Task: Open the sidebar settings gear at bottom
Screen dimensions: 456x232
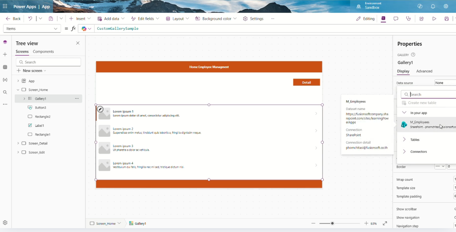Action: (5, 223)
